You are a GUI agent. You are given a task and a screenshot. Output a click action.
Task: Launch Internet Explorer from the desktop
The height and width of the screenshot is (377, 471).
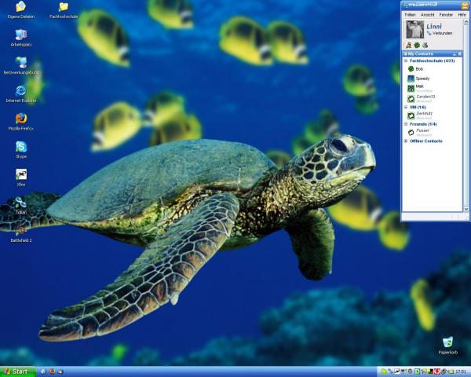[x=21, y=93]
